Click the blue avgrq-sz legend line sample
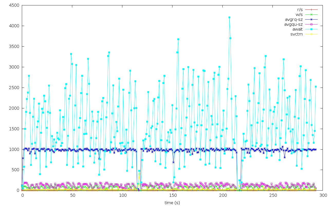 [311, 19]
